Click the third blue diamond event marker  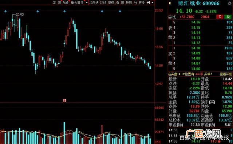tap(64, 11)
